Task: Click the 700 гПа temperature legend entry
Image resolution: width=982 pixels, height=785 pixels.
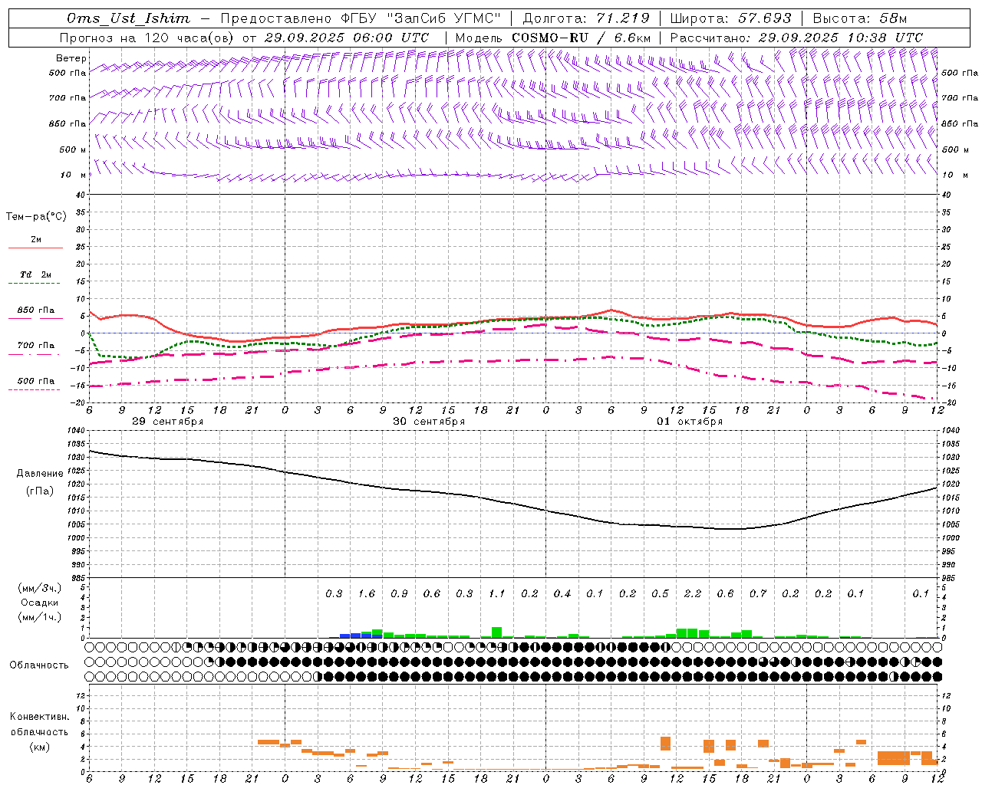Action: coord(36,346)
